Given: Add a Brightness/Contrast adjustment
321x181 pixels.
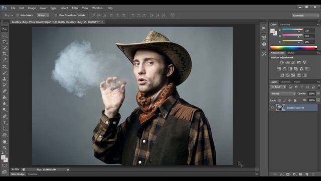Looking at the screenshot, I should pyautogui.click(x=282, y=62).
